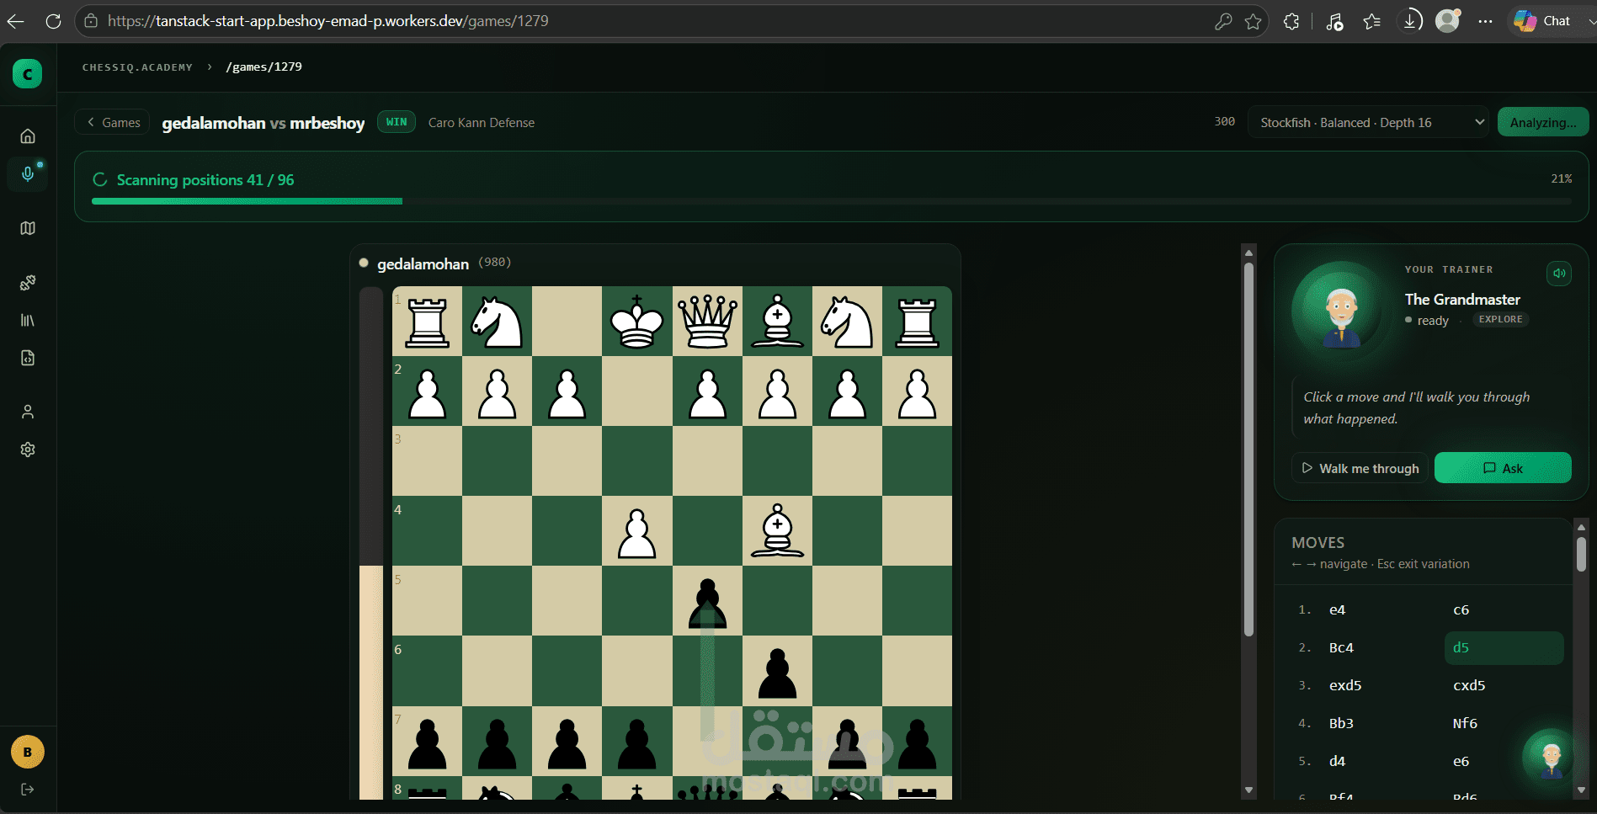Open the favorites list icon

tap(1372, 22)
